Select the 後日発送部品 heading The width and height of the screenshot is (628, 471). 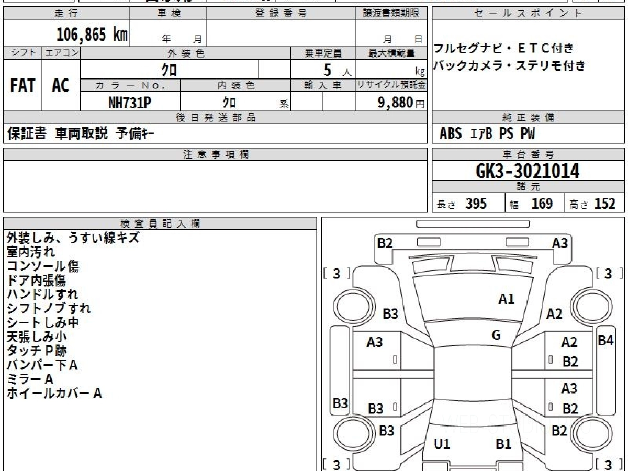216,118
